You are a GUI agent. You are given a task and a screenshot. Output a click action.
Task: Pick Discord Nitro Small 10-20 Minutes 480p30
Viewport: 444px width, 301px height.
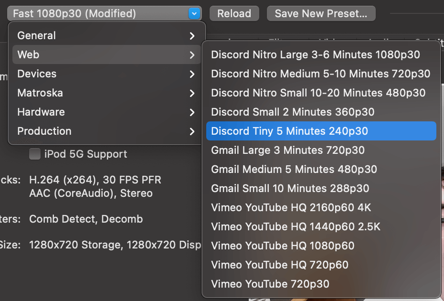click(x=318, y=93)
